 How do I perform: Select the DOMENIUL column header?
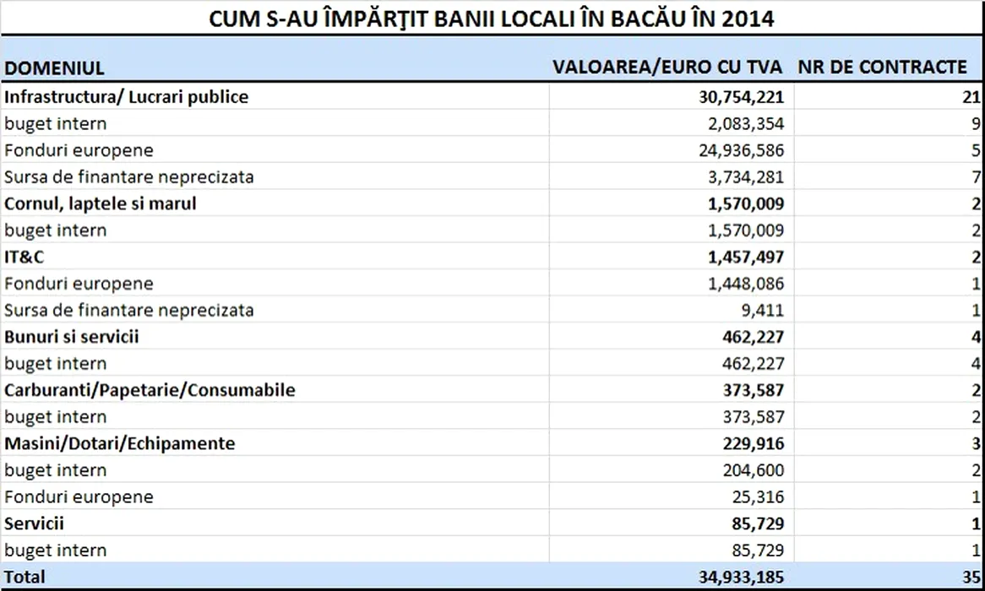(x=54, y=68)
